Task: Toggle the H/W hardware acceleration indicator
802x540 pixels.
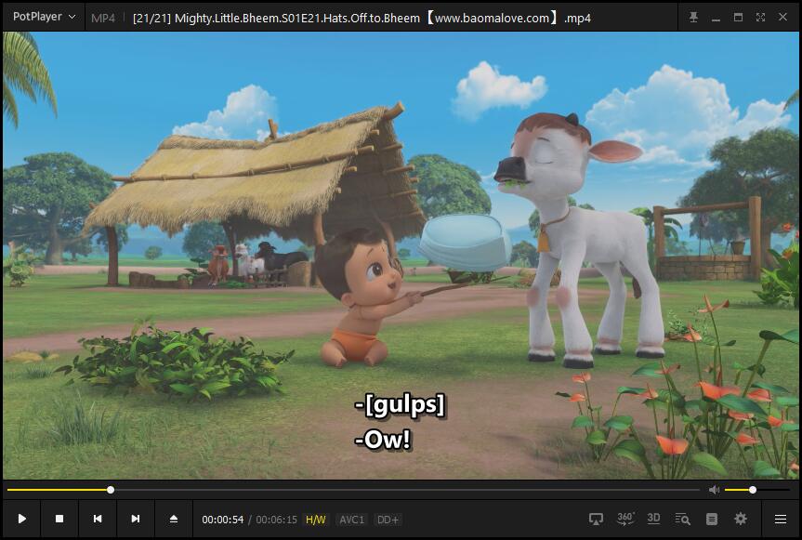Action: pos(316,520)
